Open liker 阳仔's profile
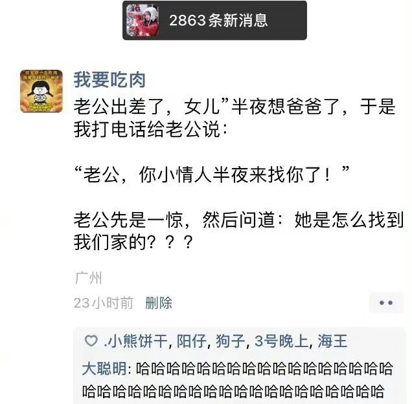Viewport: 412px width, 404px height. (192, 341)
